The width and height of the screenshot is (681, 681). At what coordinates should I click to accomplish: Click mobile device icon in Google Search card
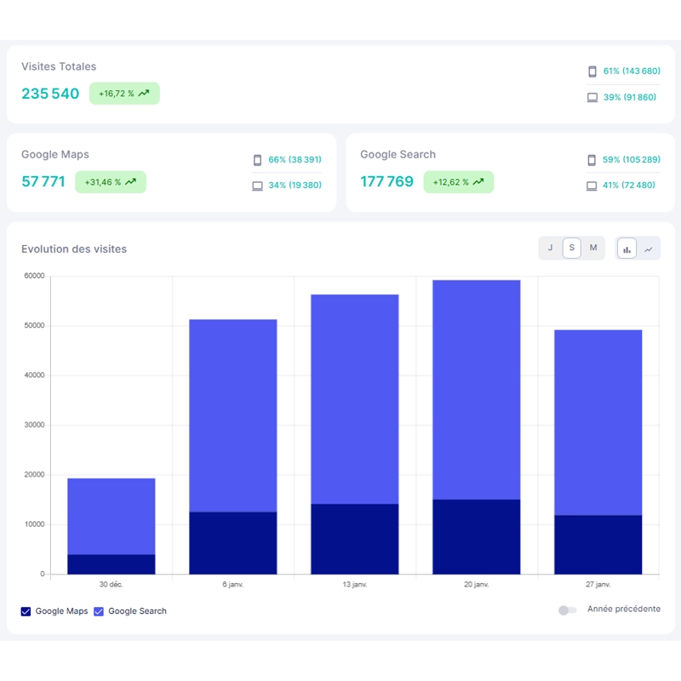(592, 159)
